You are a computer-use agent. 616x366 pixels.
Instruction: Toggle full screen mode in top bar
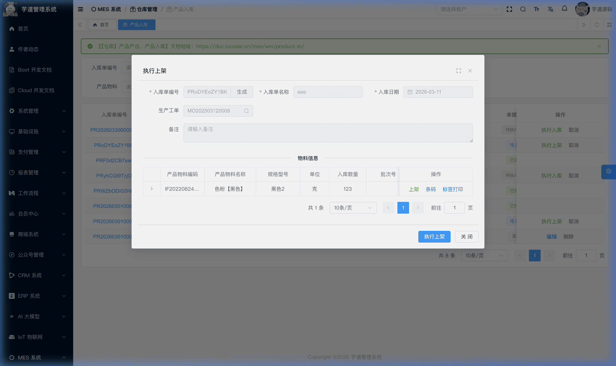pos(509,9)
